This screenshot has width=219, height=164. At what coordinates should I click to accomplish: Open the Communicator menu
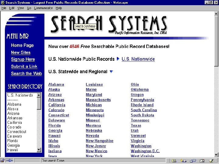(x=43, y=8)
